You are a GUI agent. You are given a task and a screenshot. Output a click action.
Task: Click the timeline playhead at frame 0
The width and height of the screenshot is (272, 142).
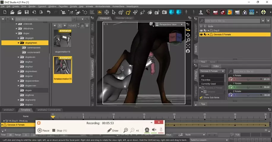point(53,117)
